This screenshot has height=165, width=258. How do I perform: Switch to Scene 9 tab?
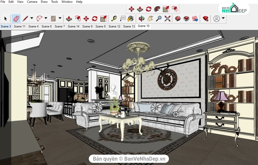tap(87, 26)
